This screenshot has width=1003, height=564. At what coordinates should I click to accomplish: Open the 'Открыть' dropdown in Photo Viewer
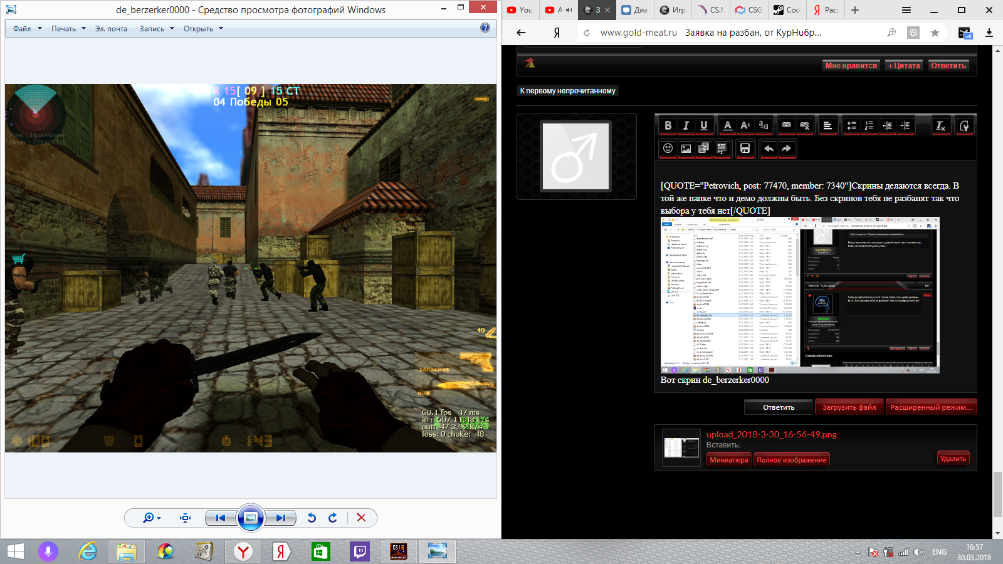coord(203,29)
